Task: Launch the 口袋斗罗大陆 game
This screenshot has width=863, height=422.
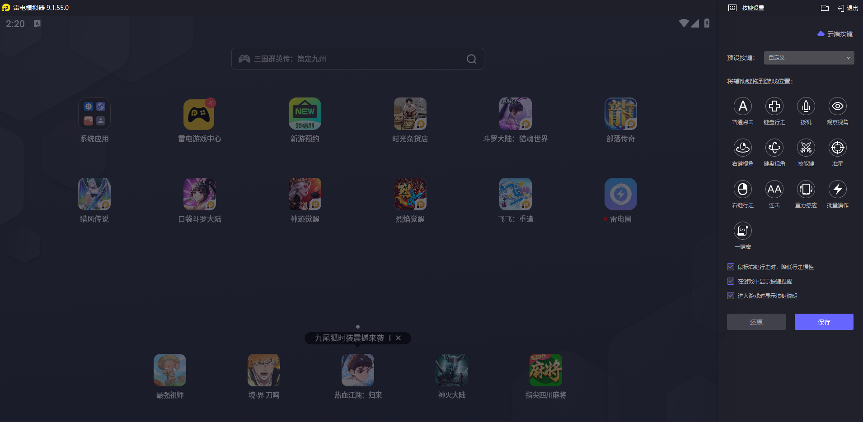Action: point(200,194)
